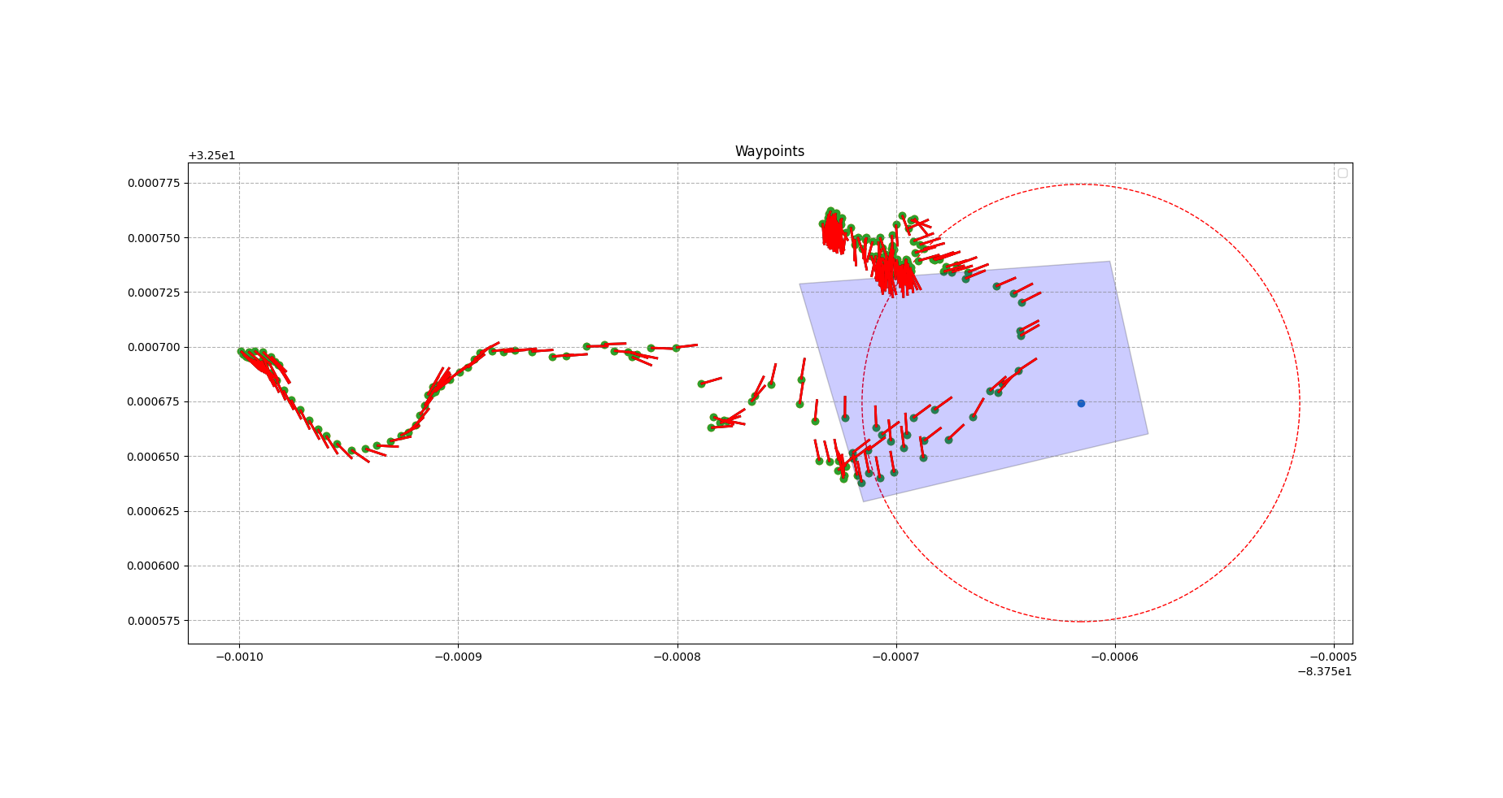Select the blue center dot inside dashed circle
This screenshot has width=1503, height=798.
tap(1081, 403)
